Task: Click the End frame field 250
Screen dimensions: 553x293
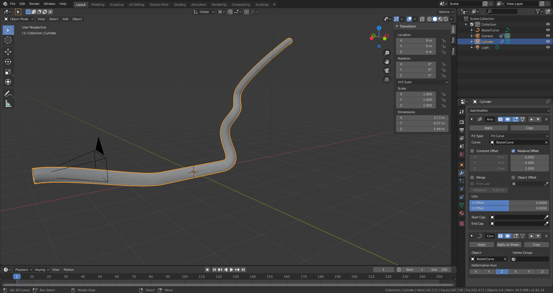Action: point(439,270)
